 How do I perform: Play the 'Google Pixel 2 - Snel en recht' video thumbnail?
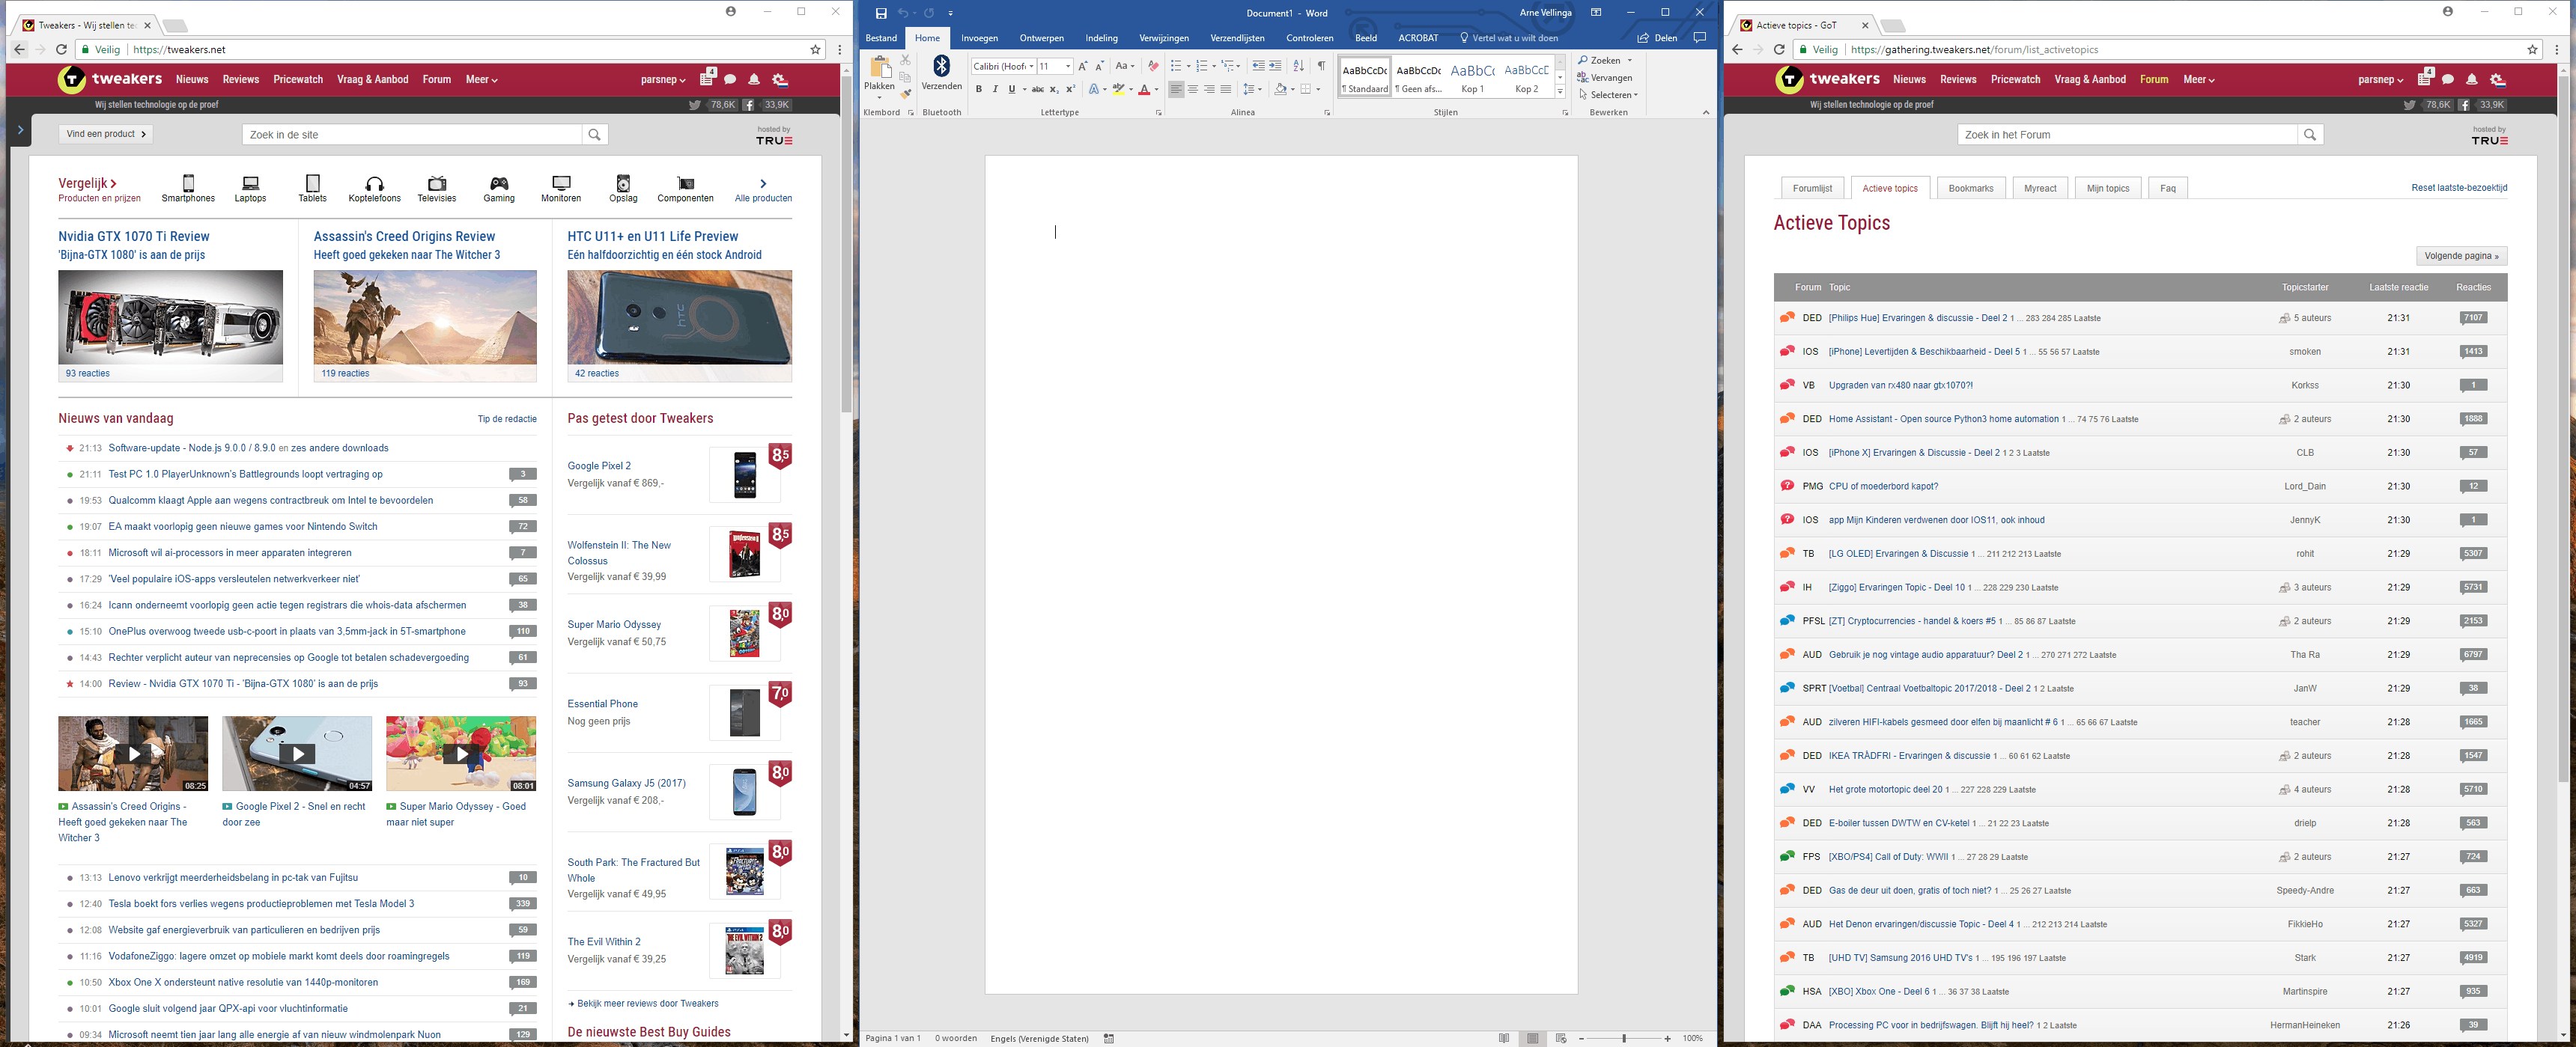(x=297, y=754)
